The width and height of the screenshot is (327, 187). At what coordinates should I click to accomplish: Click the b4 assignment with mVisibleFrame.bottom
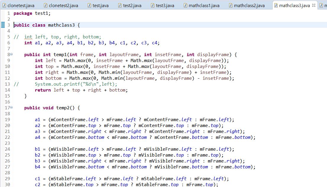coord(145,167)
